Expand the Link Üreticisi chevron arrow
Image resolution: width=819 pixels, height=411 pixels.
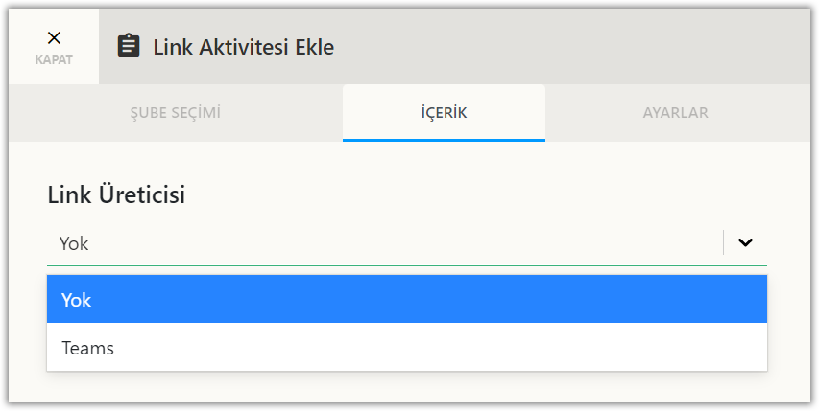[x=745, y=243]
